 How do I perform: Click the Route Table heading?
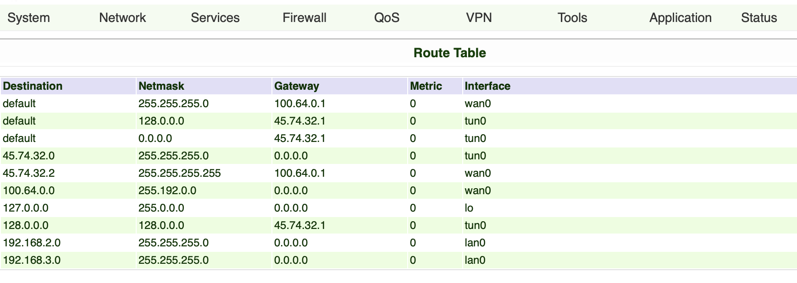click(x=449, y=53)
